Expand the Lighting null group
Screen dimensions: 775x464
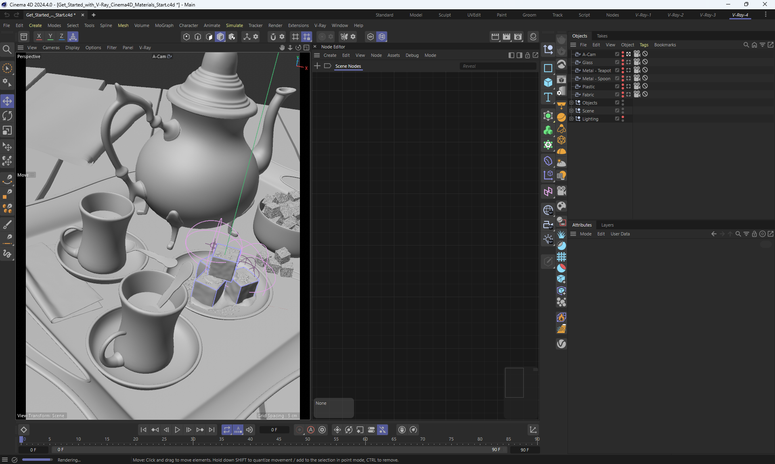point(571,119)
